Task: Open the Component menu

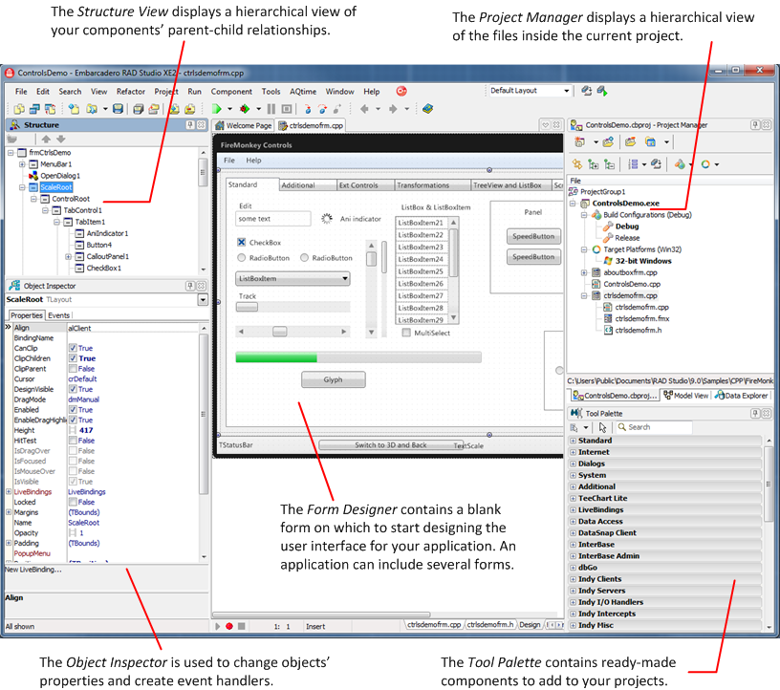Action: pos(231,92)
